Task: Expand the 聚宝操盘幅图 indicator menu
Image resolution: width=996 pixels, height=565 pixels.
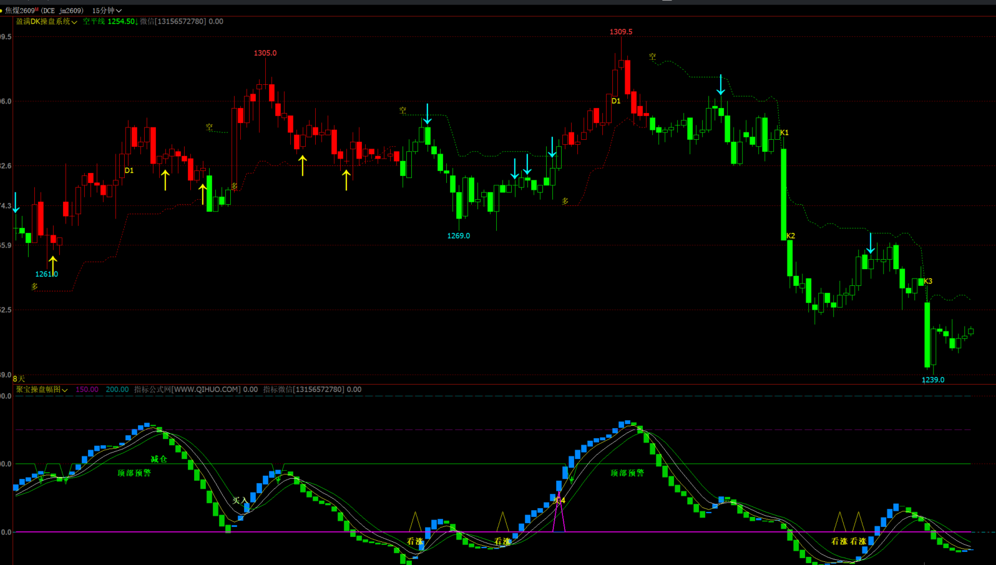Action: click(42, 390)
